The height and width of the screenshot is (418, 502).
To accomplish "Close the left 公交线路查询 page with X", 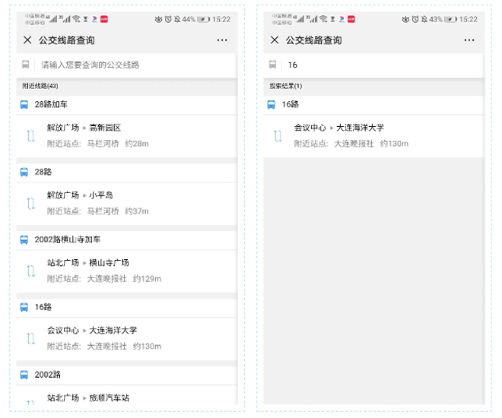I will 27,40.
